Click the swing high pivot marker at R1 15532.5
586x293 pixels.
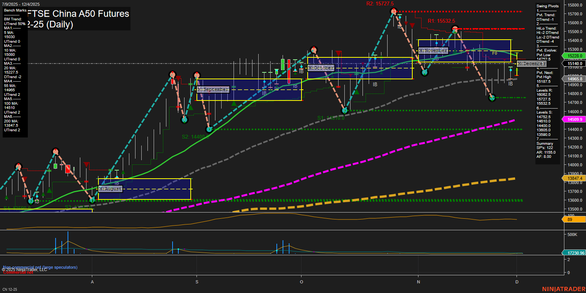click(455, 29)
